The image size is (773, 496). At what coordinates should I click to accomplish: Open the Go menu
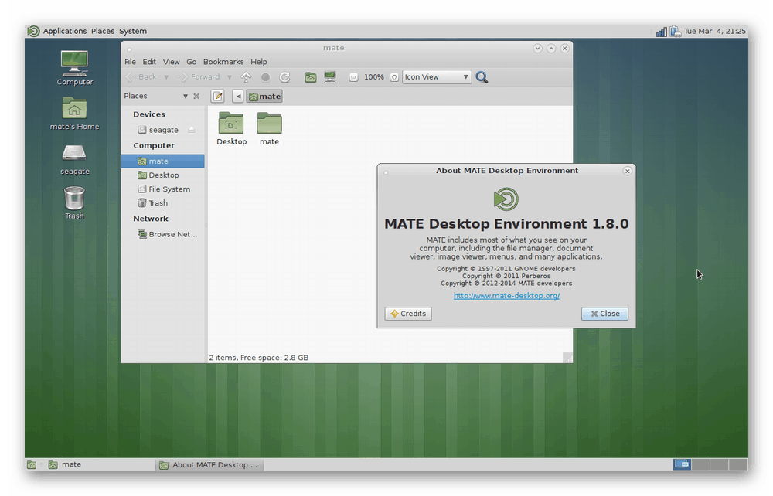pyautogui.click(x=191, y=62)
